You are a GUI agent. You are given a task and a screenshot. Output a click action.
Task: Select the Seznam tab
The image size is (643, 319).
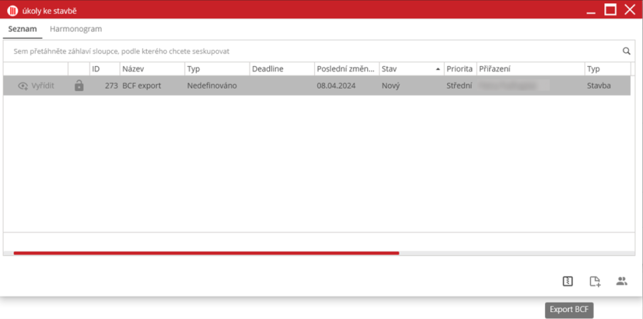[23, 29]
